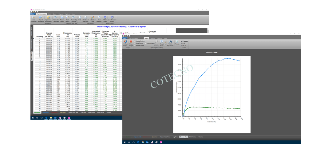332x153 pixels.
Task: Open Square Root Time tab in back window
Action: pos(73,113)
